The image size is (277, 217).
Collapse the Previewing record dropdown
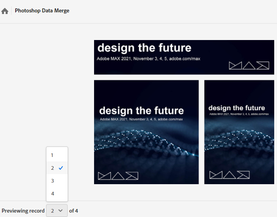click(57, 211)
